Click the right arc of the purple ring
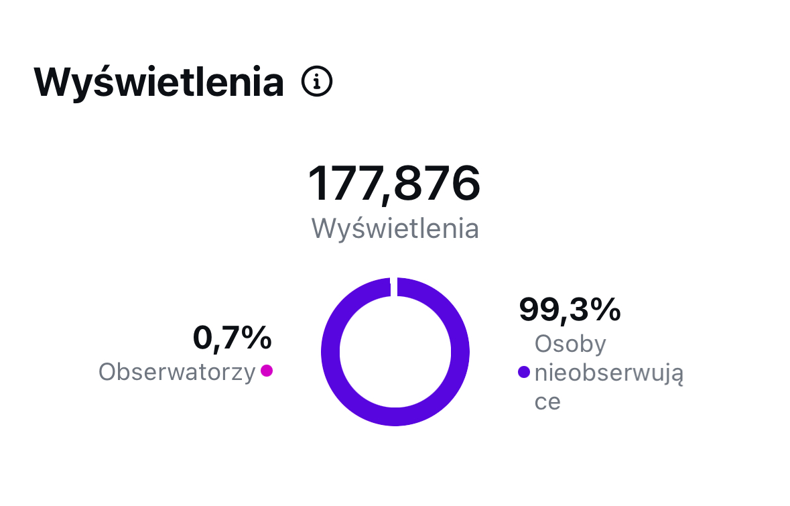Viewport: 790px width, 506px height. pos(460,351)
